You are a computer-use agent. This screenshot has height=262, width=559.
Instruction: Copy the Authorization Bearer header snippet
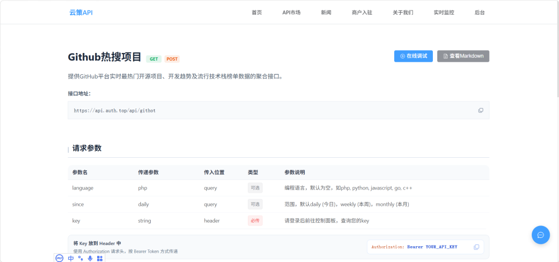pyautogui.click(x=476, y=247)
